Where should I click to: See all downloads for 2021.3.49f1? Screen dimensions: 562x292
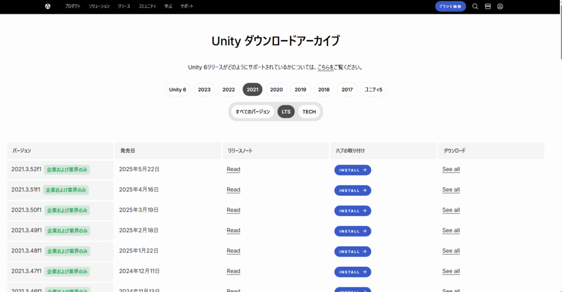point(451,231)
